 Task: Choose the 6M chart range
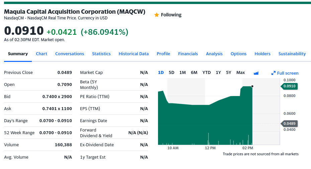click(x=194, y=73)
